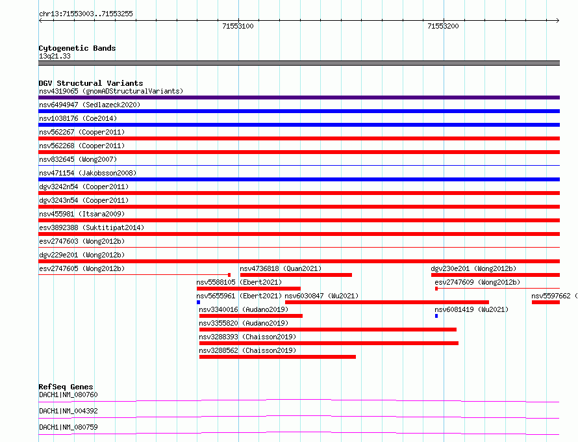Click the small blue nsv6081419 marker
Image resolution: width=578 pixels, height=442 pixels.
[436, 316]
